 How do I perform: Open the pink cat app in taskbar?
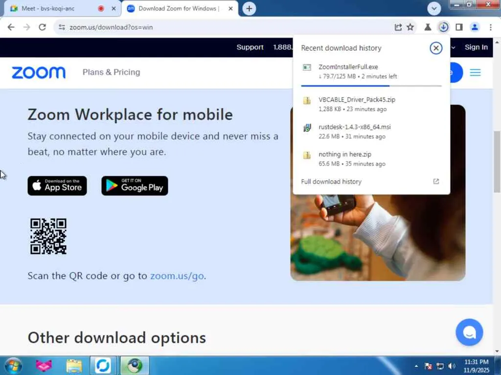pyautogui.click(x=44, y=365)
